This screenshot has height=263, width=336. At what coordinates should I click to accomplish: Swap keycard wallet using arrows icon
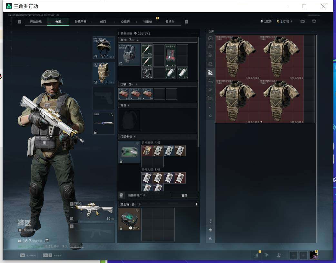pos(138,143)
